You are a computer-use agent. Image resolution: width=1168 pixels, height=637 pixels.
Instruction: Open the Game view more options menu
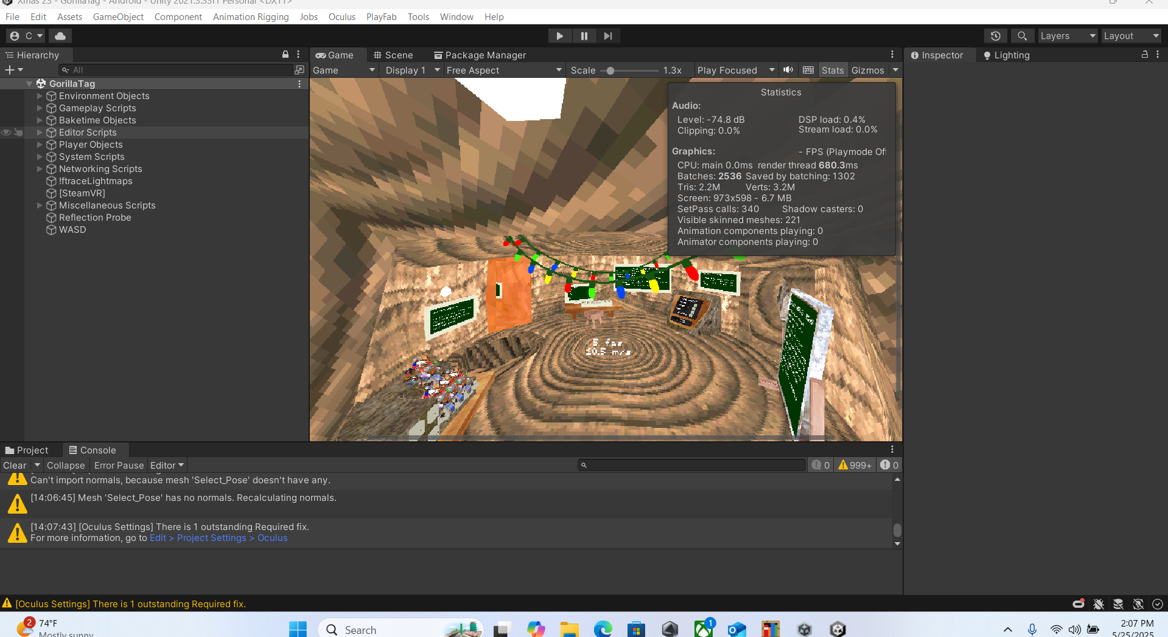click(892, 55)
